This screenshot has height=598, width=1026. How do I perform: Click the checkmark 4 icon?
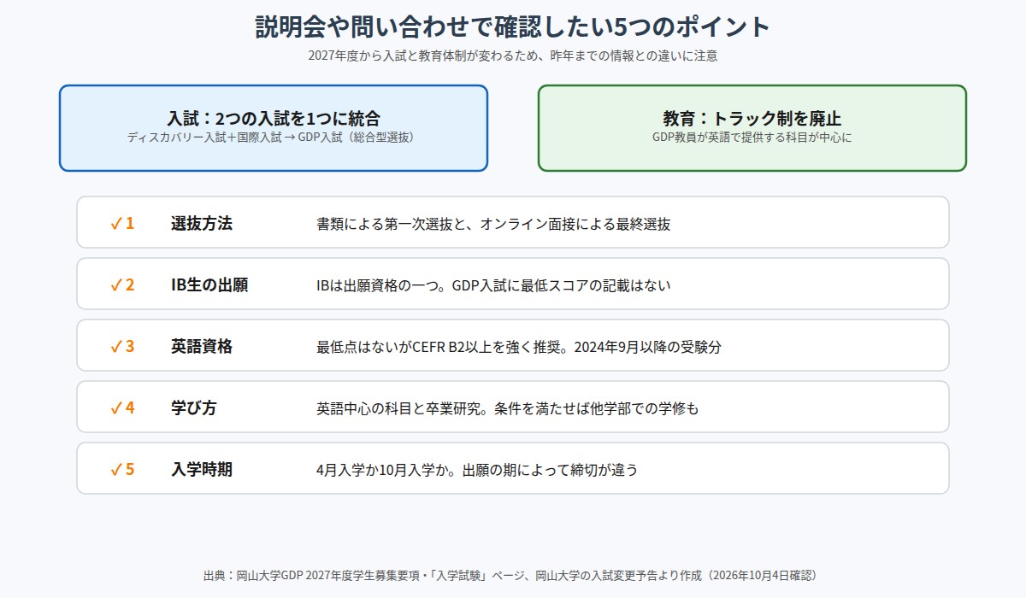click(x=122, y=408)
